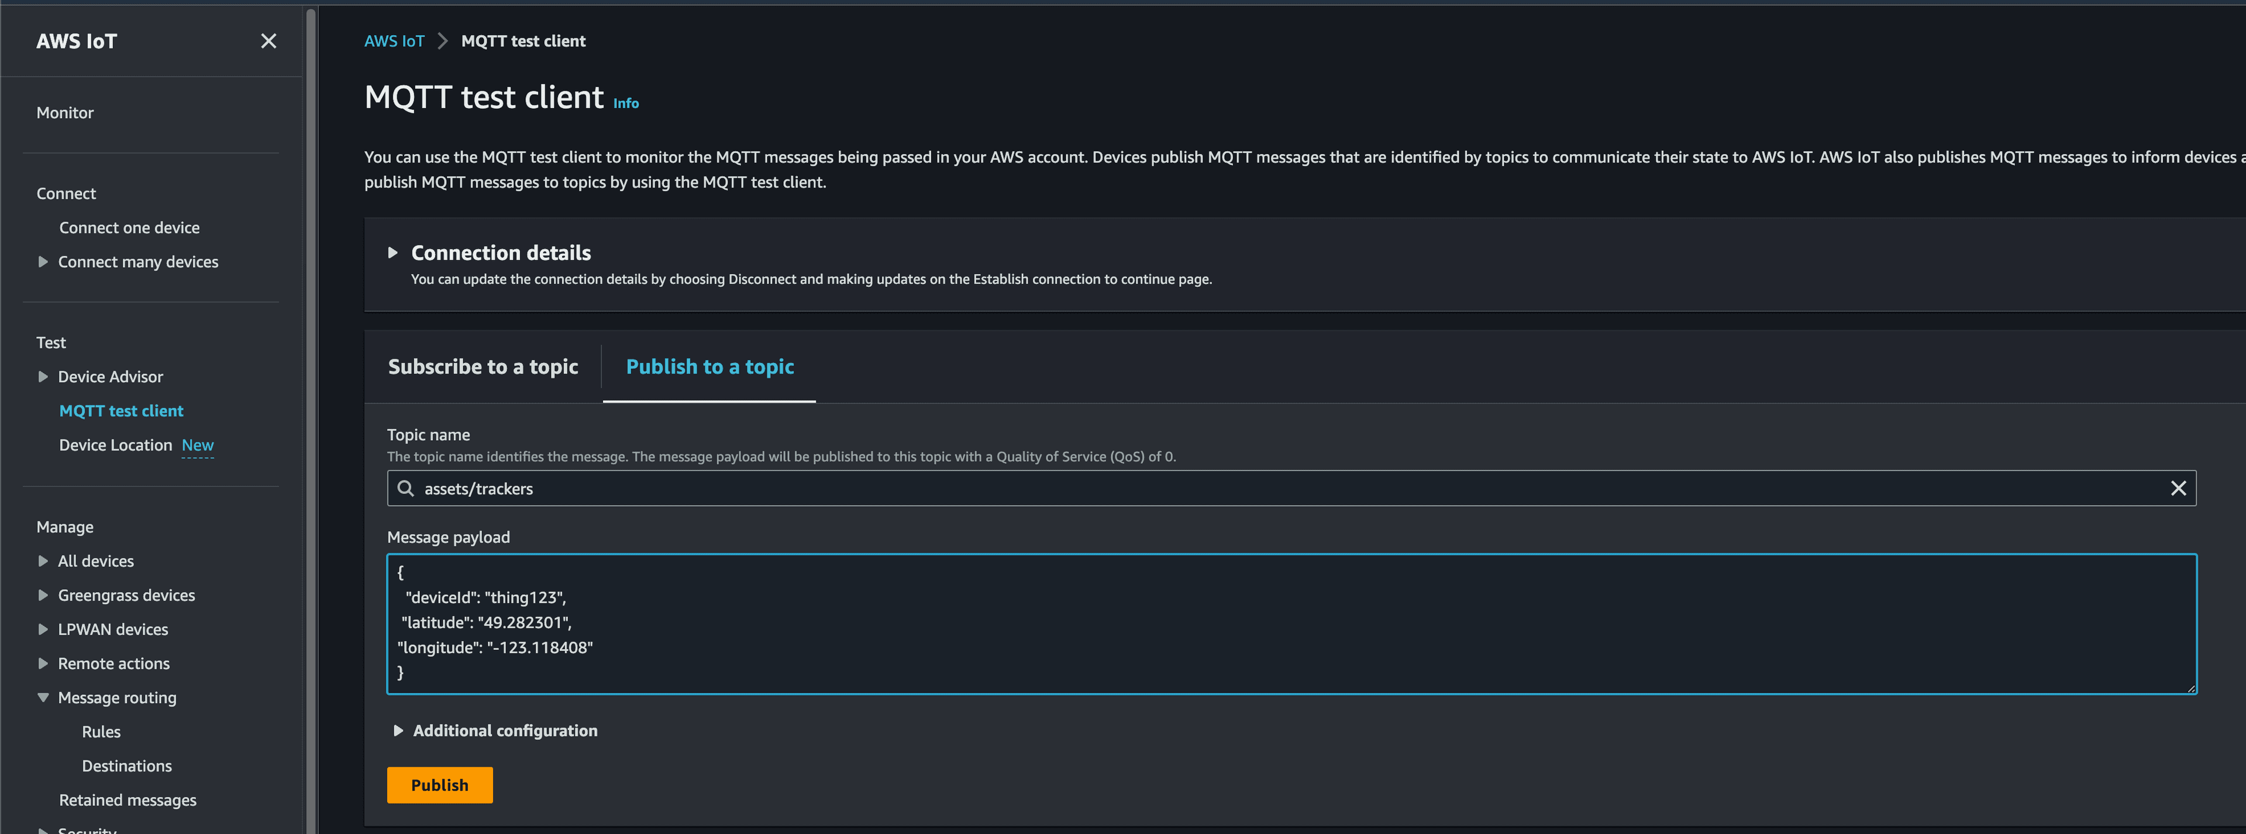Click the Topic name input field
The height and width of the screenshot is (834, 2246).
click(1291, 488)
